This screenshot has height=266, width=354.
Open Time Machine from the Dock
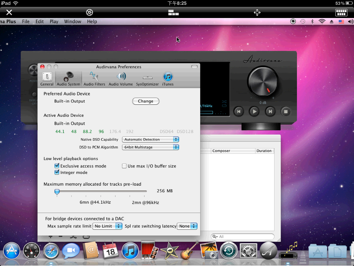229,251
